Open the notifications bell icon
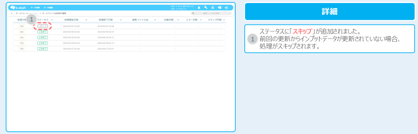This screenshot has width=418, height=134. click(199, 7)
